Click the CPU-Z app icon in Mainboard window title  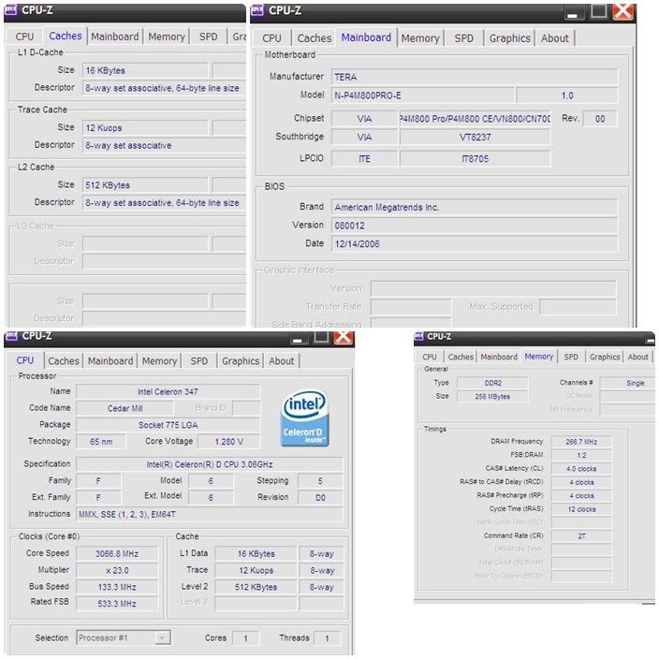[x=257, y=10]
